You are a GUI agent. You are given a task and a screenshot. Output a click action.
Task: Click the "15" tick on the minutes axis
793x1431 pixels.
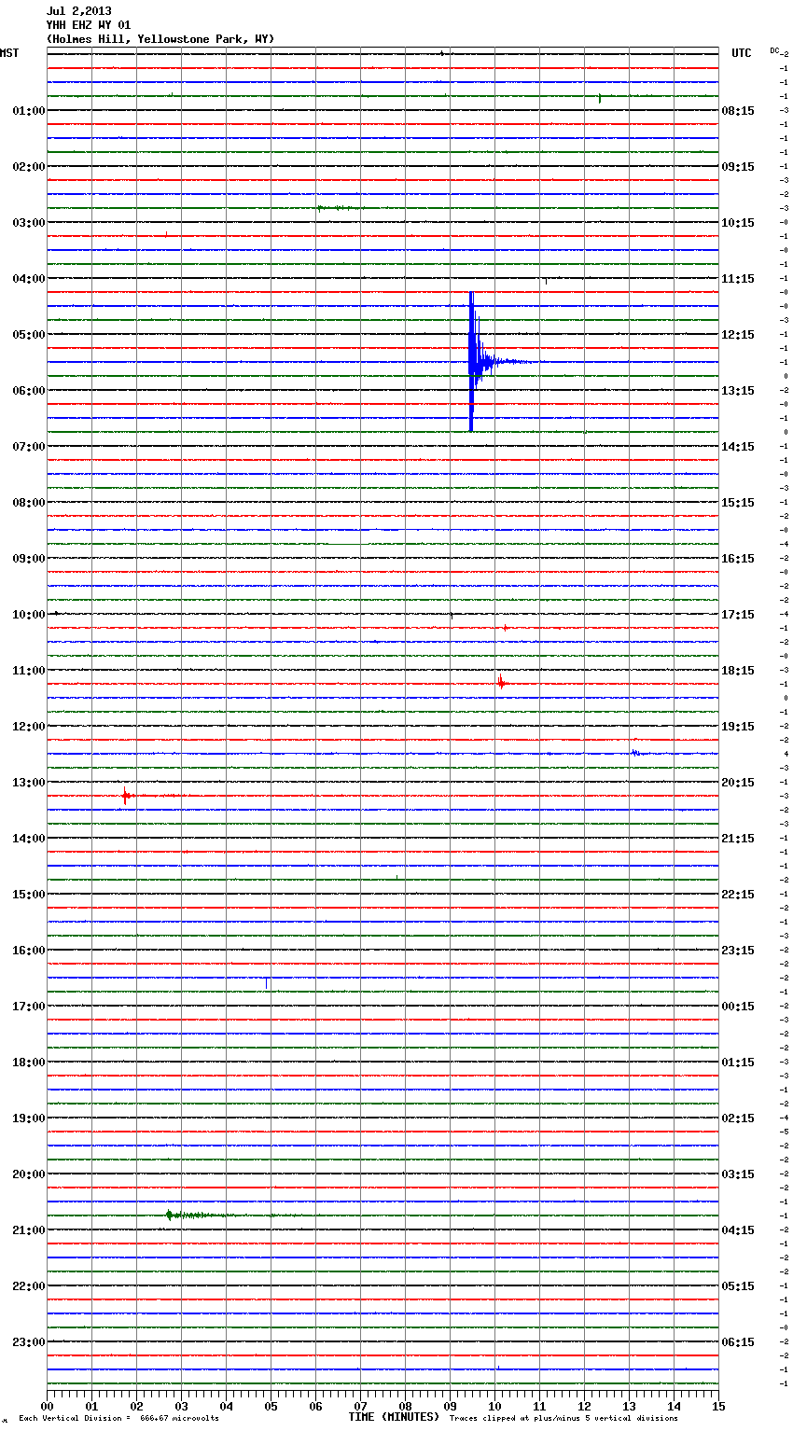click(718, 1406)
